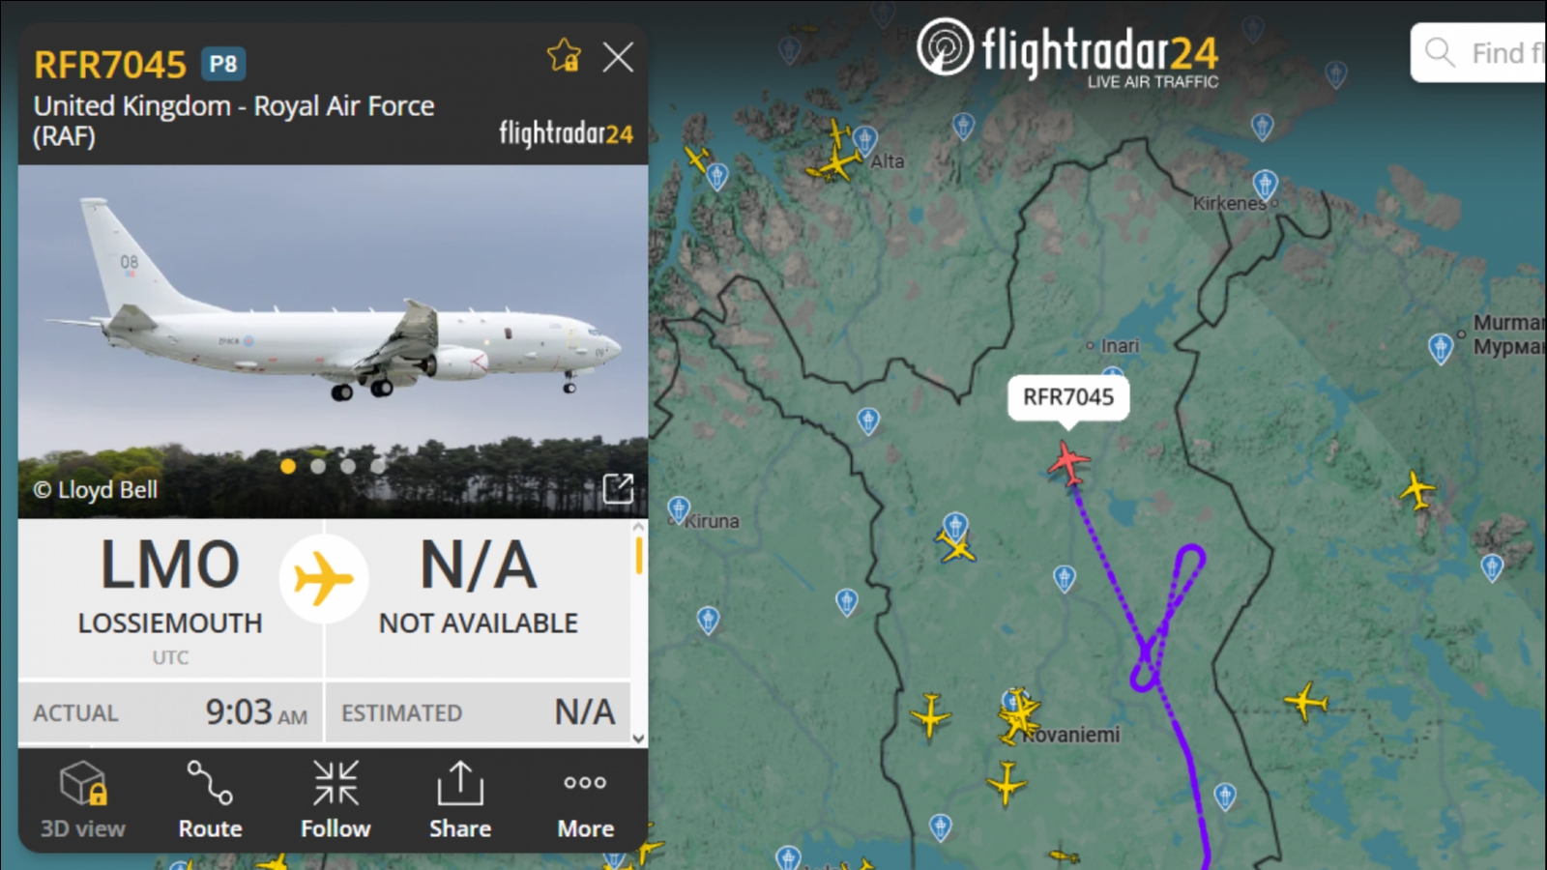Select the red RFR7045 aircraft on map
Image resolution: width=1547 pixels, height=870 pixels.
tap(1068, 463)
